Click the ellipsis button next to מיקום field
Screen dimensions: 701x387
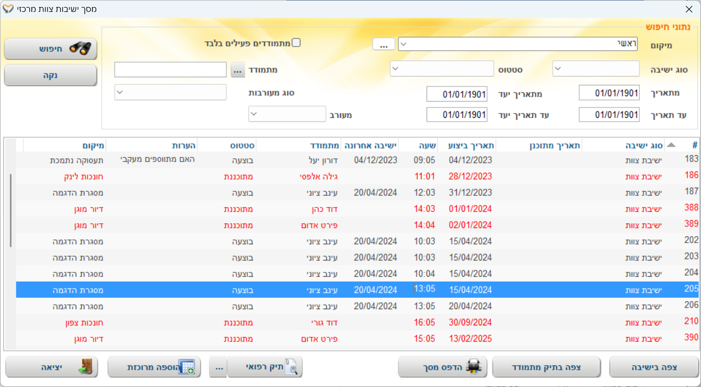(383, 44)
